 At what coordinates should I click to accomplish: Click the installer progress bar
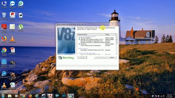click(87, 66)
